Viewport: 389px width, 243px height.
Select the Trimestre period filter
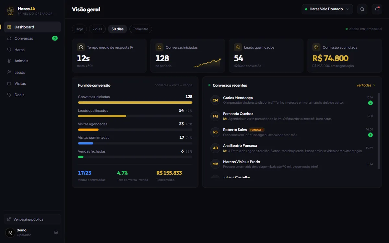[x=141, y=29]
